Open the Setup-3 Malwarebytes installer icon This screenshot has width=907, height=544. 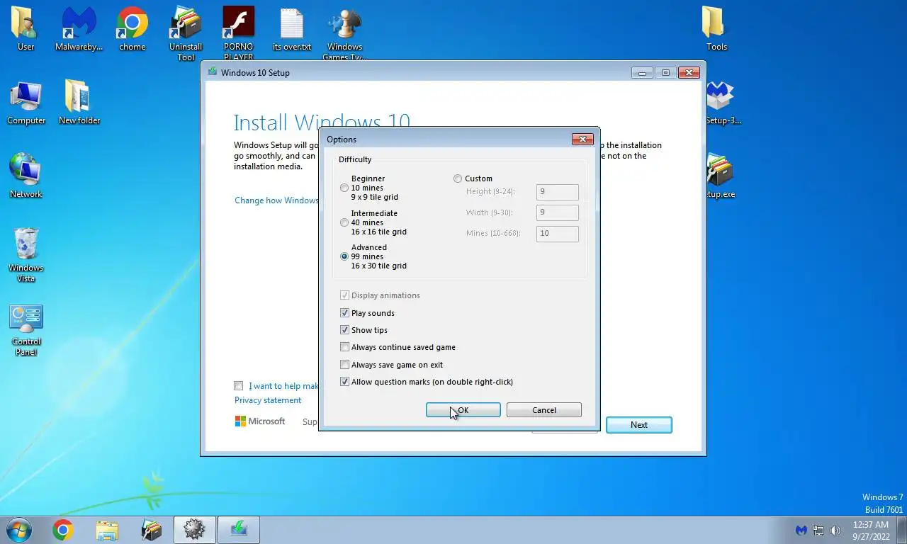coord(723,103)
